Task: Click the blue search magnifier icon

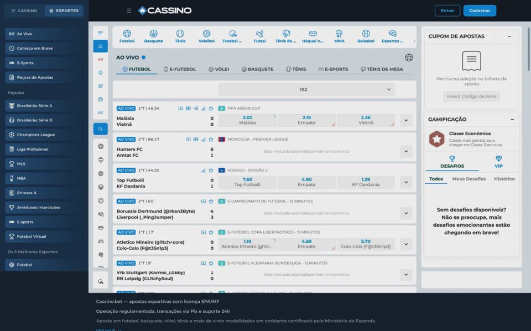Action: (101, 129)
